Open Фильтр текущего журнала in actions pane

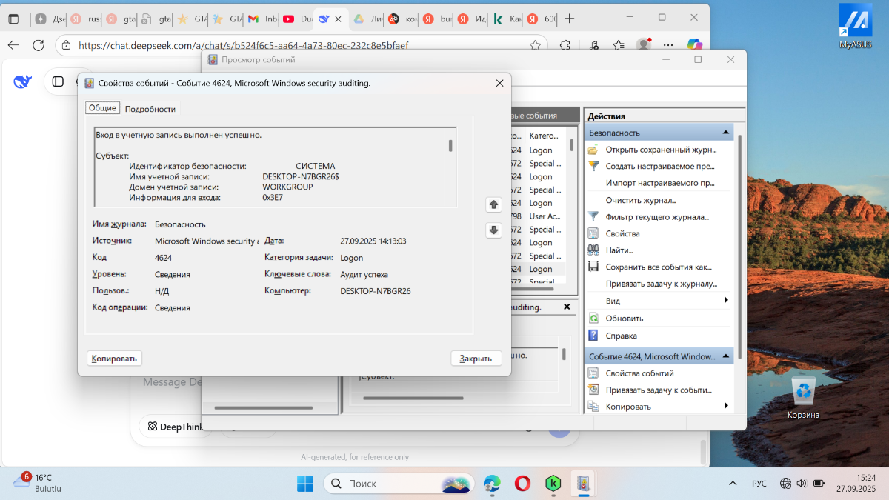(x=657, y=217)
